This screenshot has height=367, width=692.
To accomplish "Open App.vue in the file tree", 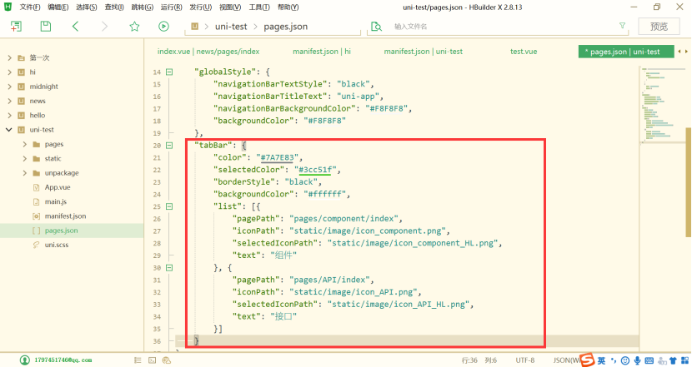I will point(58,187).
